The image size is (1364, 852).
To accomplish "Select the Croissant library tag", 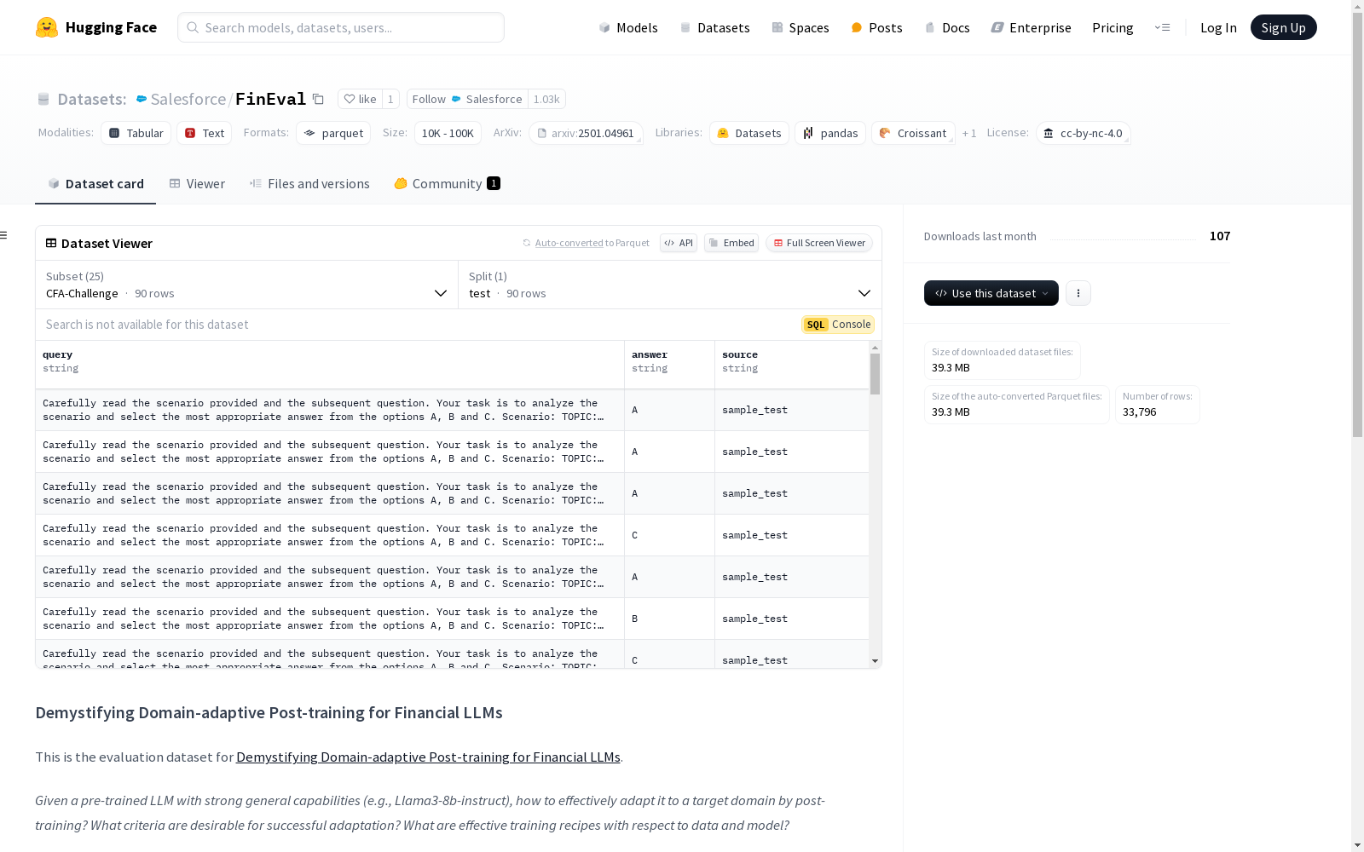I will point(913,133).
